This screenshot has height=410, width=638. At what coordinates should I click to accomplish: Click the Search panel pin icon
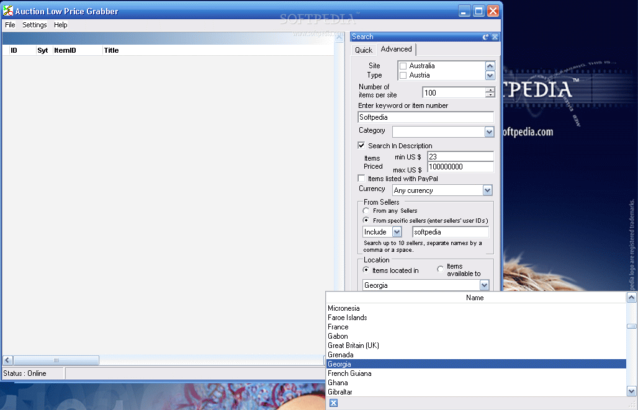(485, 37)
